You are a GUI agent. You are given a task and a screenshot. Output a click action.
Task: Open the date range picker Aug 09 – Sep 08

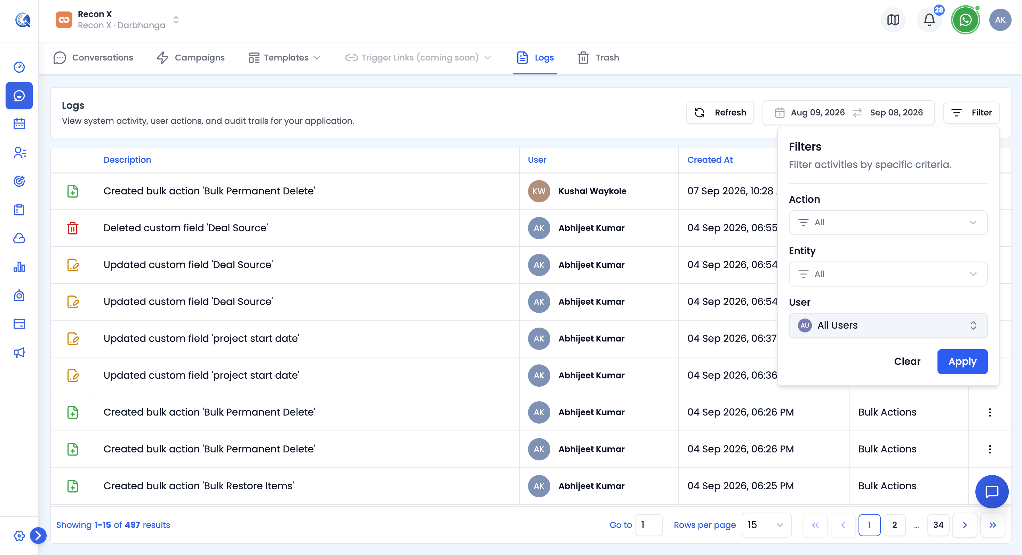point(849,113)
